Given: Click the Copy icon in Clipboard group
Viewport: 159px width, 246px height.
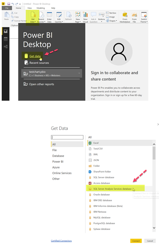Looking at the screenshot, I should point(12,17).
